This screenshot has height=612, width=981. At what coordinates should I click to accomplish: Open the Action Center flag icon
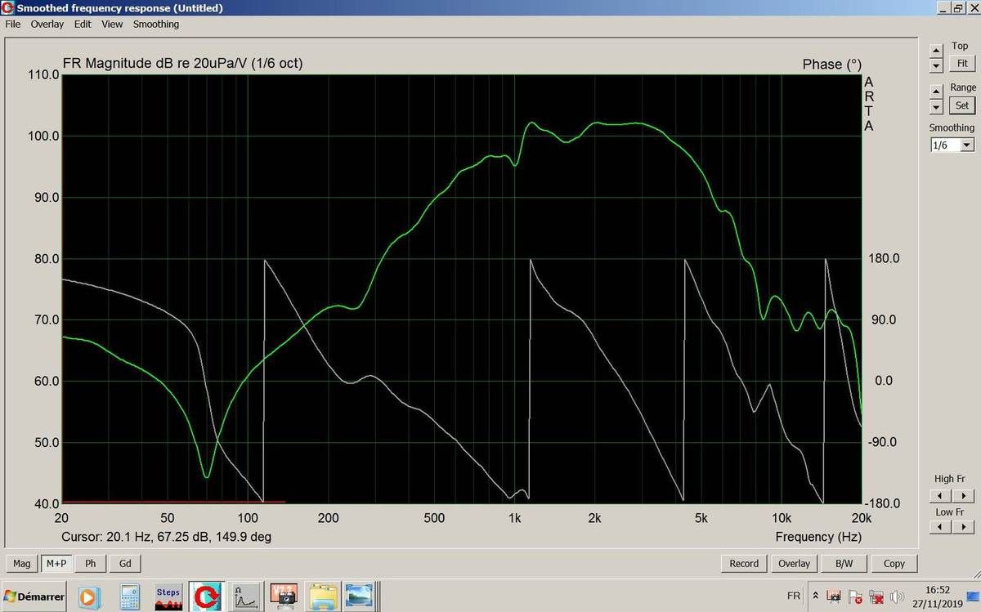pyautogui.click(x=855, y=596)
